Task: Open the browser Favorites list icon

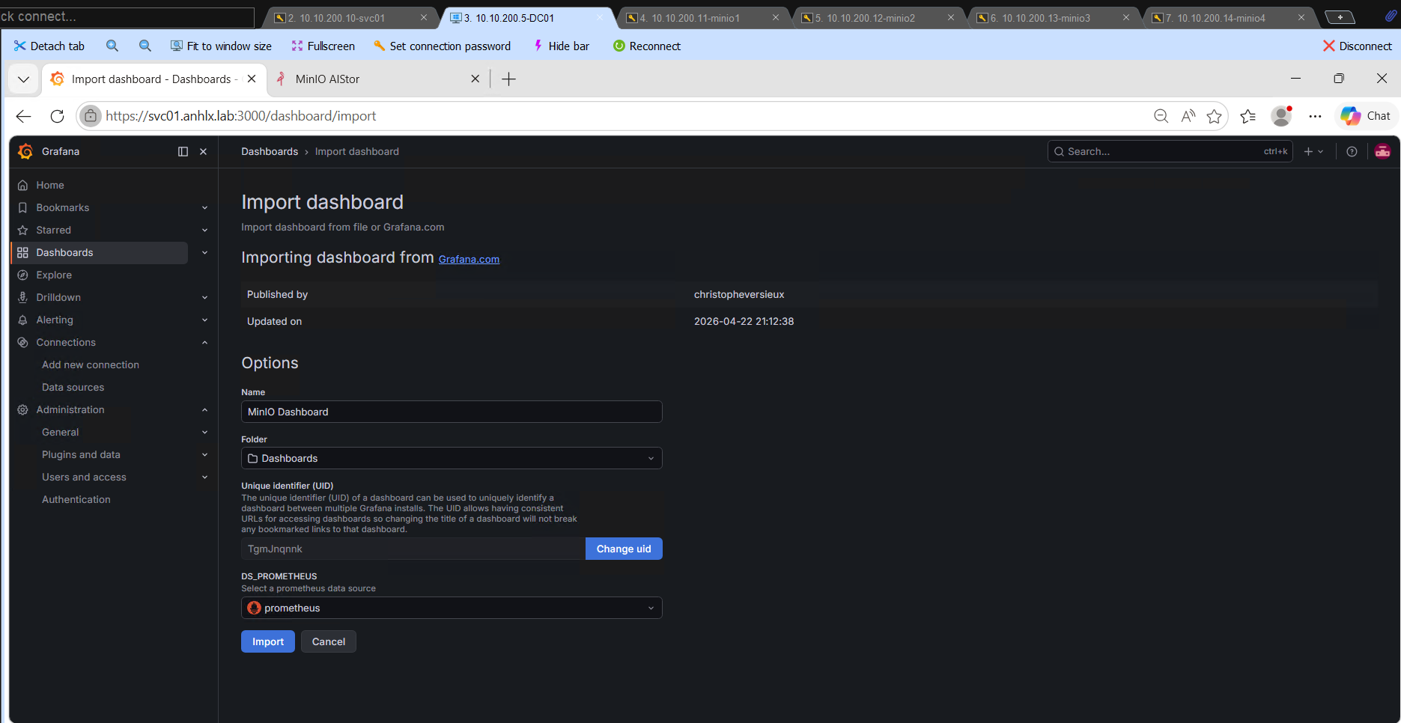Action: [x=1248, y=116]
